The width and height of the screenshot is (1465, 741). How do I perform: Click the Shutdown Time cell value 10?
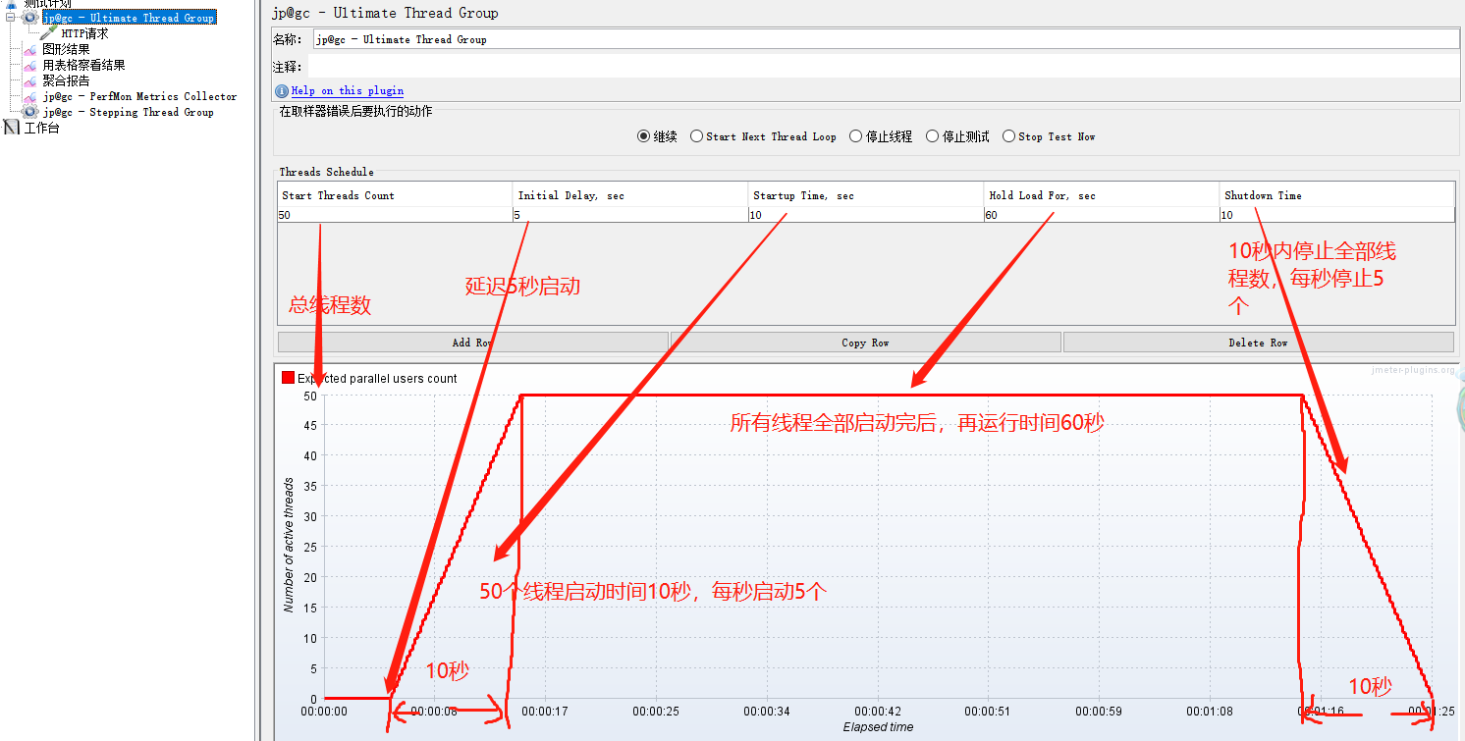pos(1337,215)
